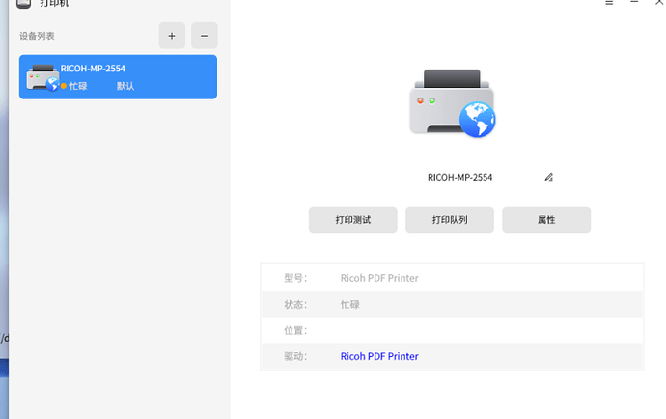This screenshot has height=419, width=666.
Task: Open the 属性 properties button
Action: (546, 220)
